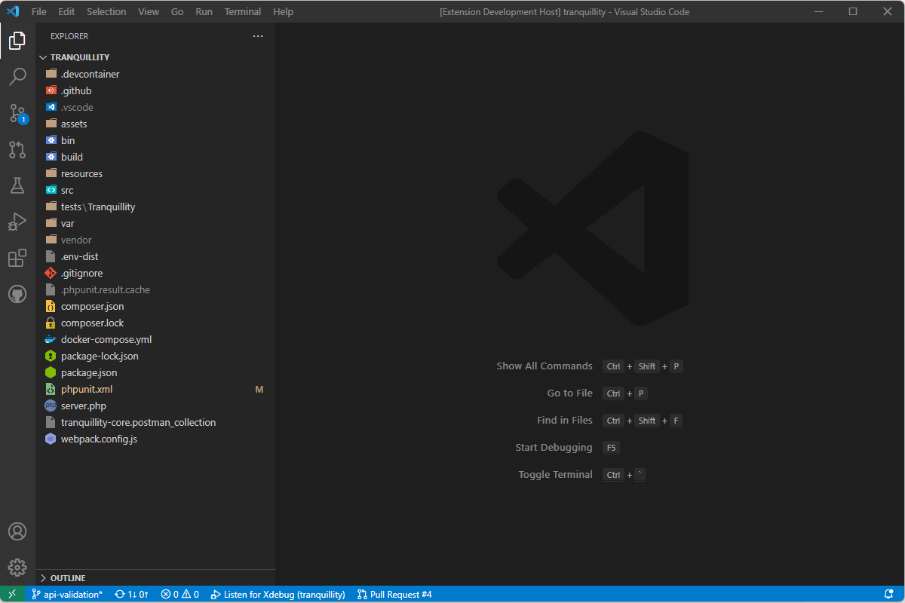Open the Manage gear icon
The width and height of the screenshot is (905, 603).
pos(17,568)
